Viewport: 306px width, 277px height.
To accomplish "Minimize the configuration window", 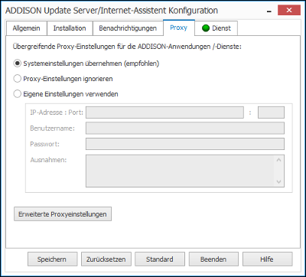I will pyautogui.click(x=269, y=11).
